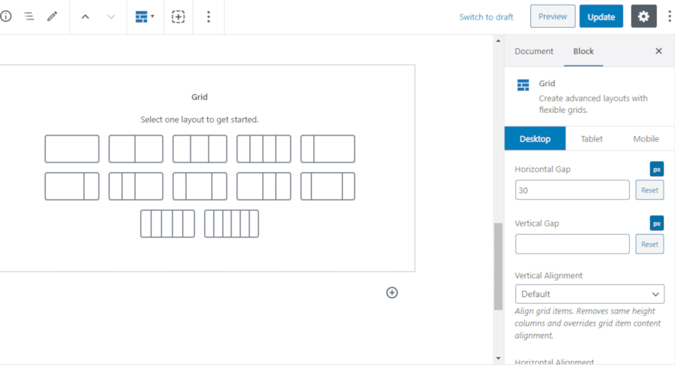Image resolution: width=675 pixels, height=379 pixels.
Task: Toggle px unit for Vertical Gap
Action: [x=656, y=223]
